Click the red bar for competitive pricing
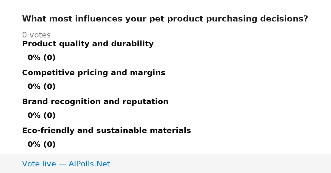The width and height of the screenshot is (331, 173). pyautogui.click(x=22, y=87)
